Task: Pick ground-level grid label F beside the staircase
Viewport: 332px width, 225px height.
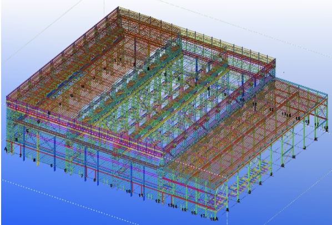Action: pos(271,175)
